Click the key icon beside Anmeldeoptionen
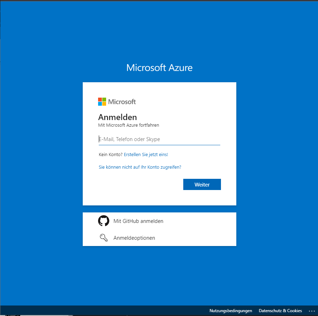This screenshot has height=316, width=318. tap(104, 238)
